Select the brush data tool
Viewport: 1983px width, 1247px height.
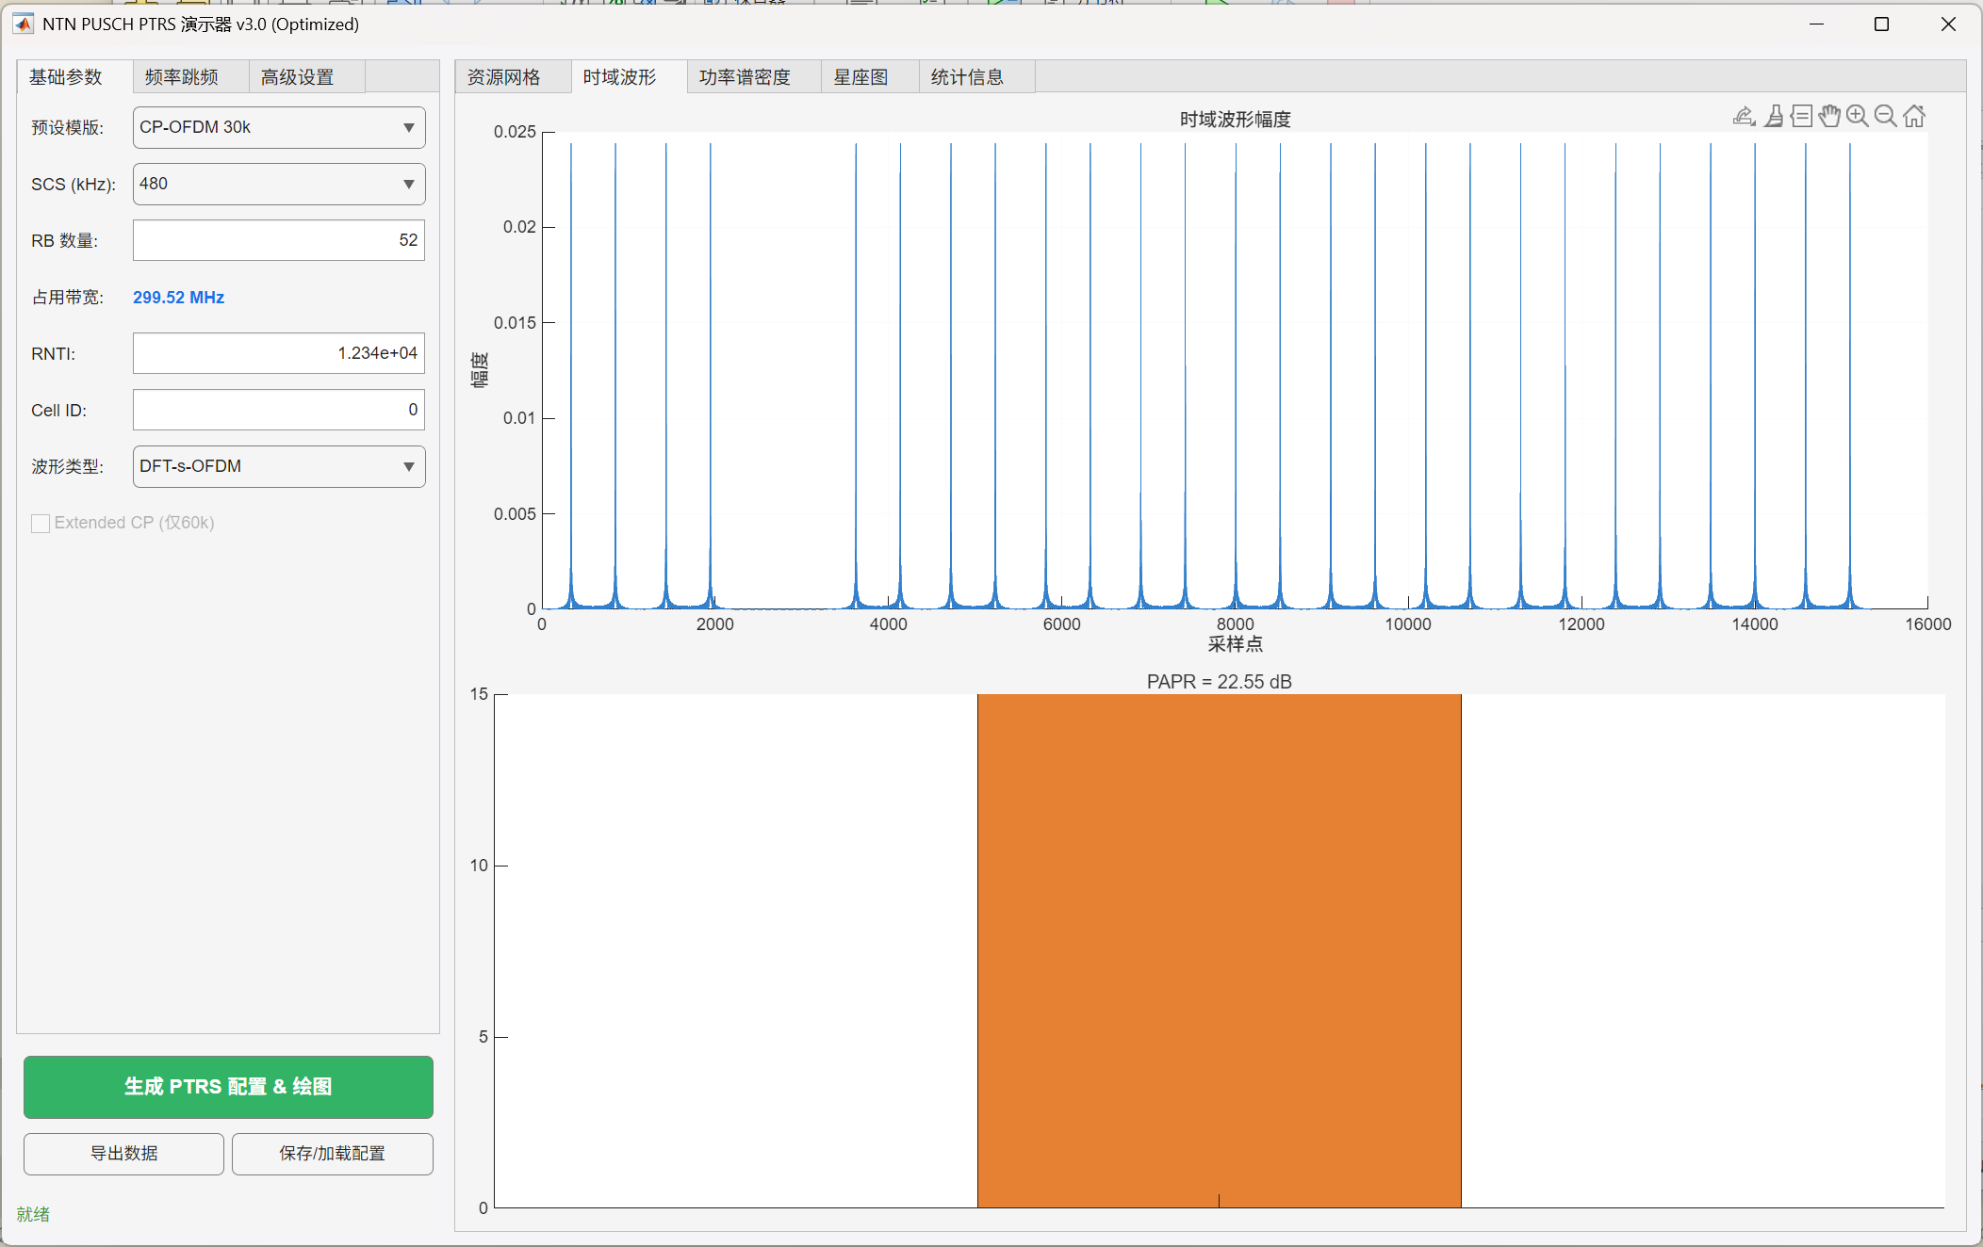(x=1773, y=116)
